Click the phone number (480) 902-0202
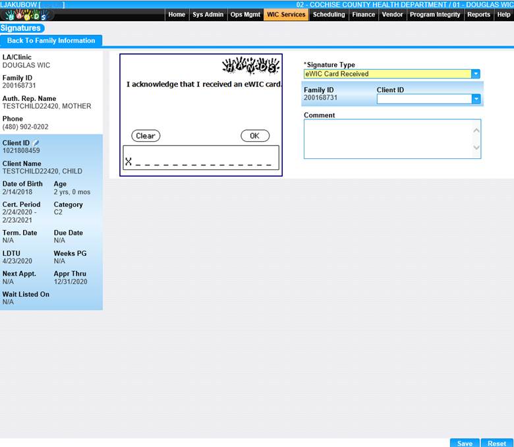This screenshot has width=514, height=447. pos(25,127)
